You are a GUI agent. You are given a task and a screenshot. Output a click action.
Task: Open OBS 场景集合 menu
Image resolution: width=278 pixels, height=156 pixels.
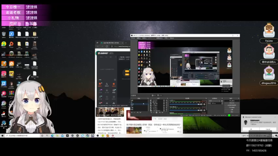pos(160,38)
